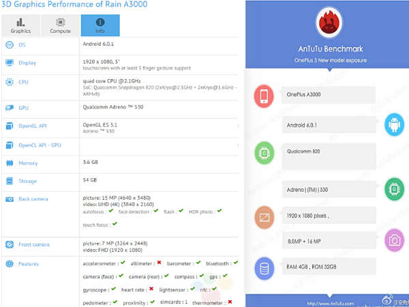The height and width of the screenshot is (307, 409).
Task: Click the AnTuTu Benchmark title text
Action: pyautogui.click(x=331, y=49)
